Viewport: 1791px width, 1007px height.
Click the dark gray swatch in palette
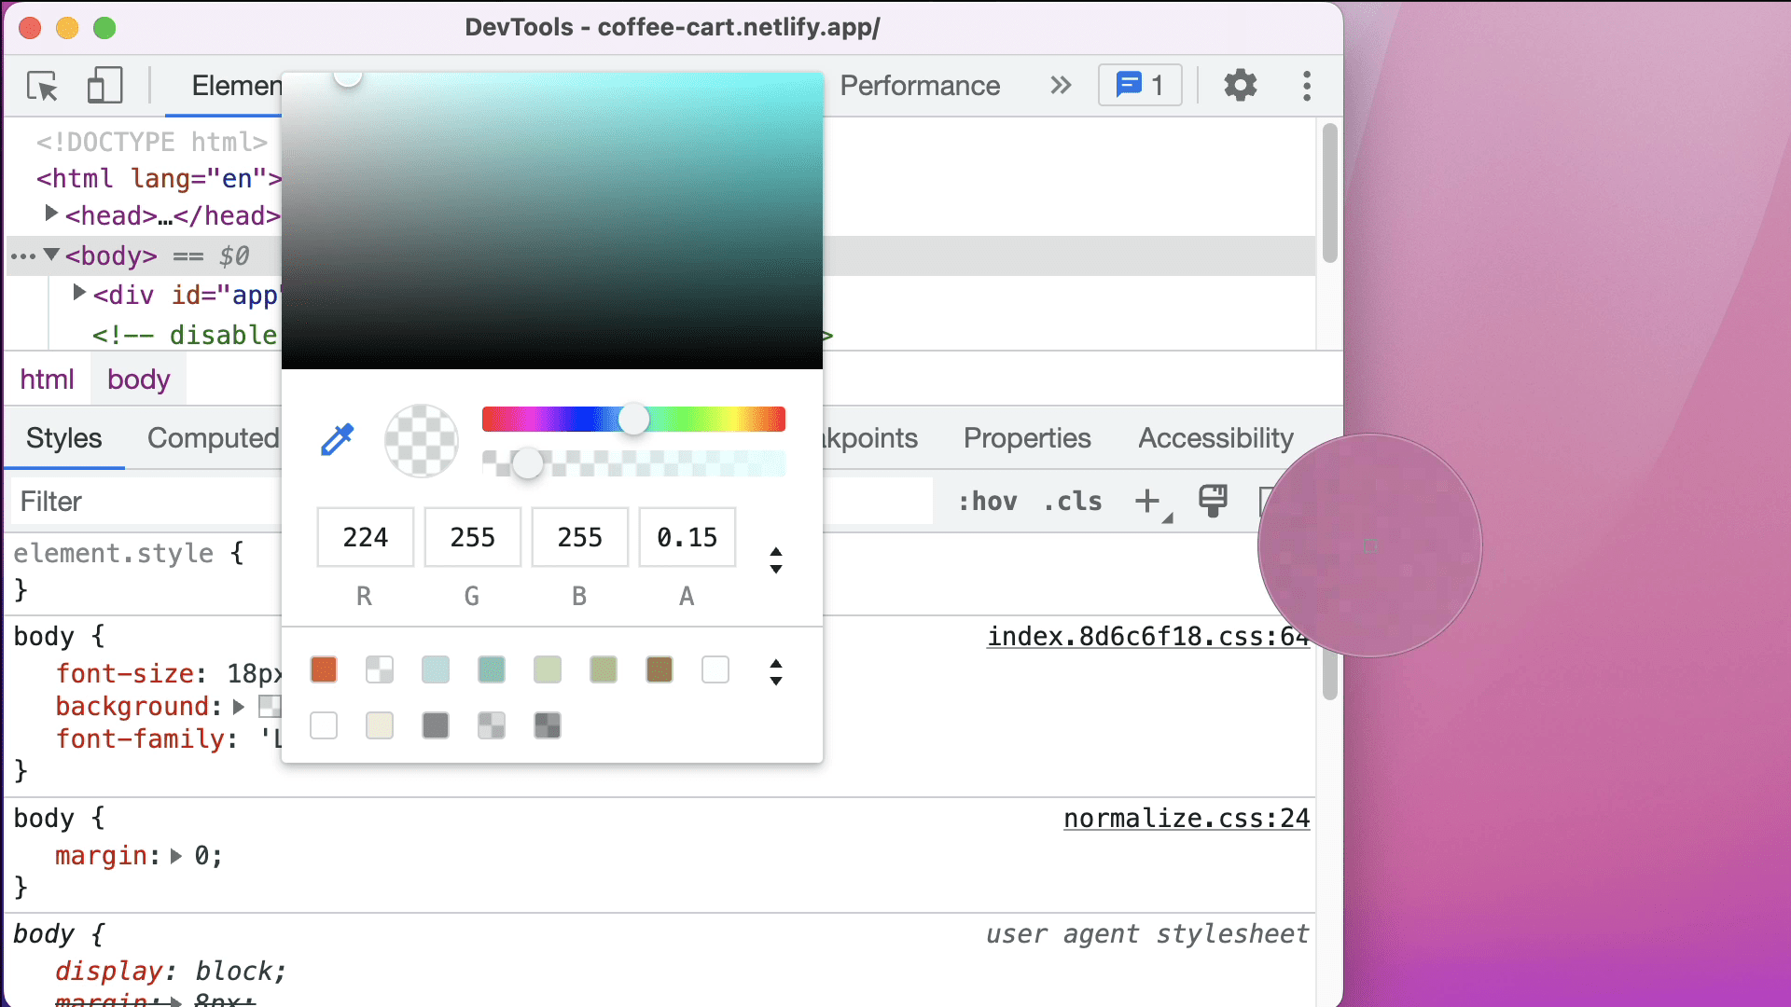[436, 725]
